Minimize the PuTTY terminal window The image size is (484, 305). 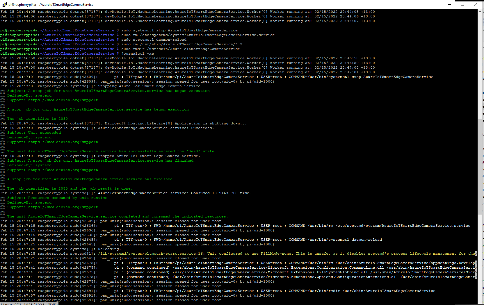click(449, 4)
